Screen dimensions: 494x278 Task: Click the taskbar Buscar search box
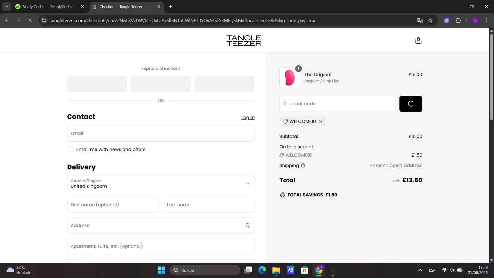205,270
